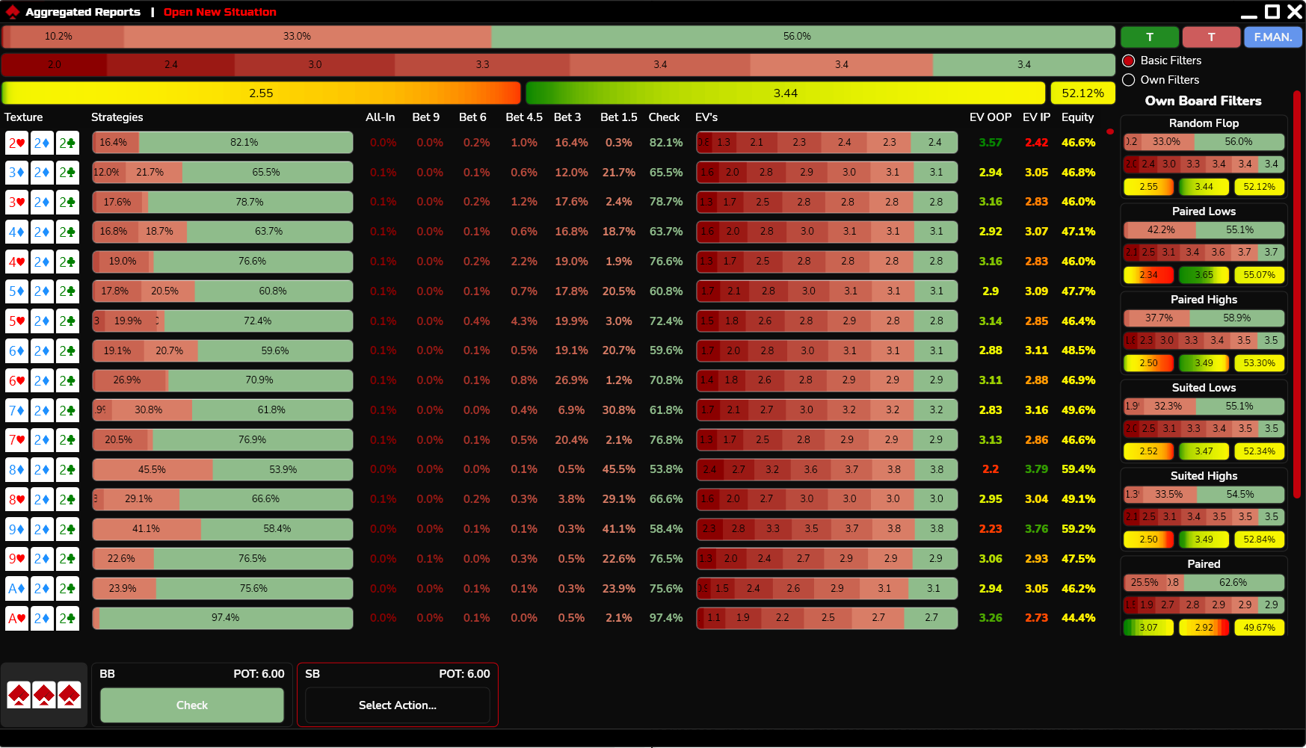Maximize the Aggregated Reports window

tap(1272, 12)
